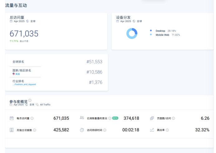This screenshot has height=153, width=216.
Task: Click the bounce rate chart icon beside 跳出率
Action: coord(152,130)
